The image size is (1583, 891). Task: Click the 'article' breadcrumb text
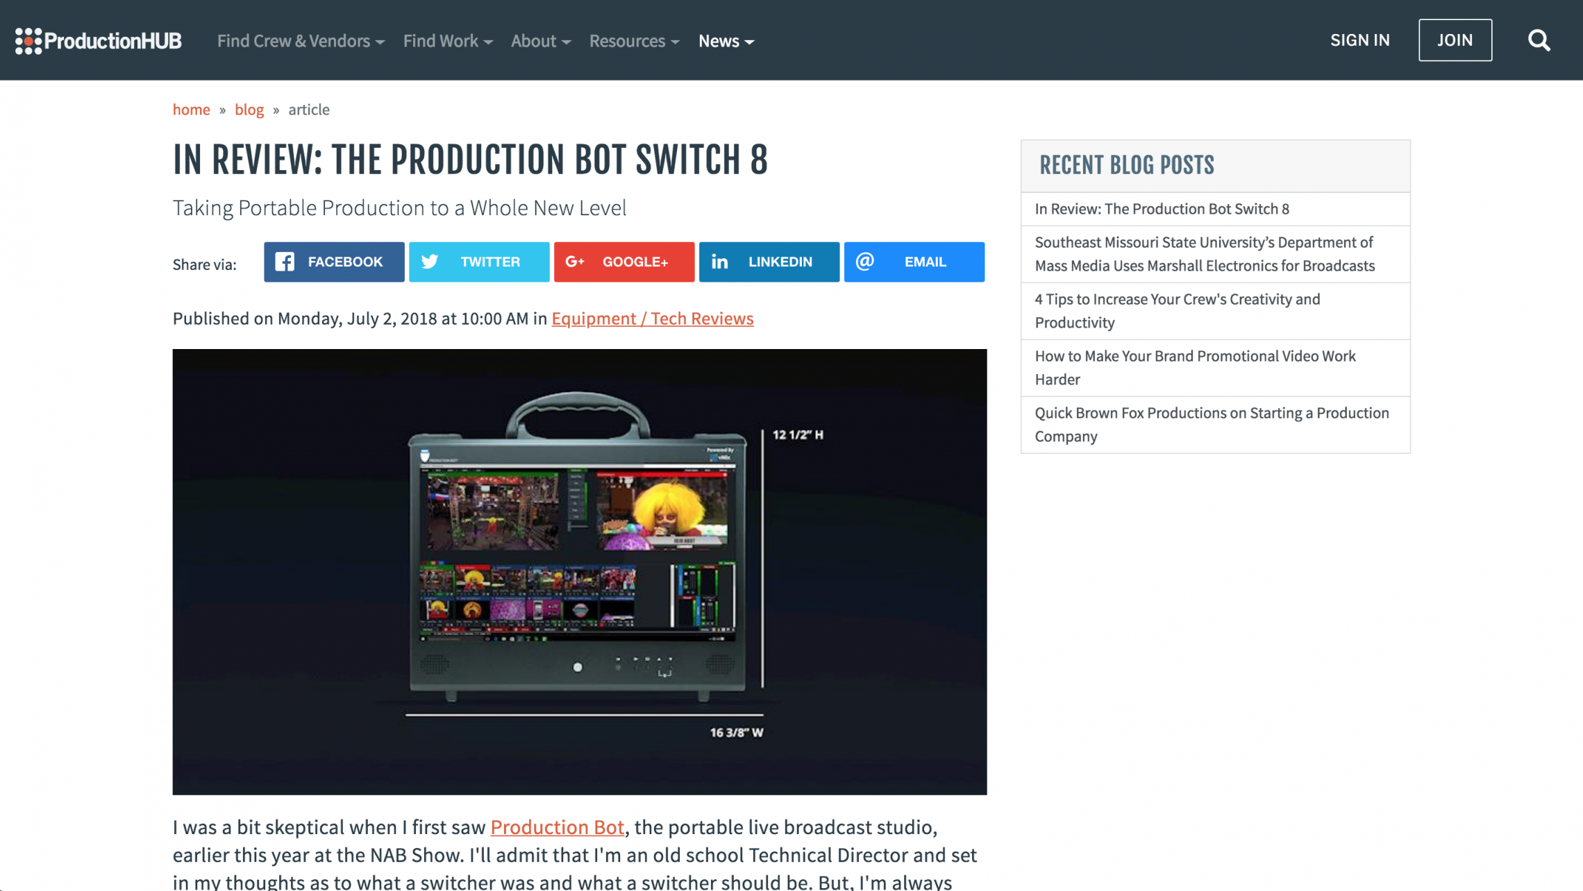click(309, 110)
